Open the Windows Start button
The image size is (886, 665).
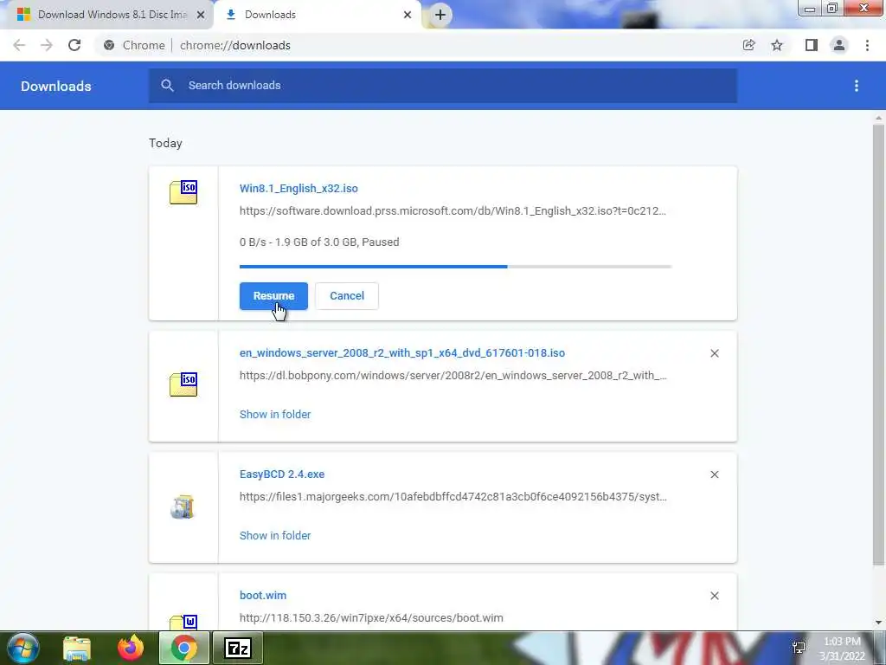[x=23, y=648]
